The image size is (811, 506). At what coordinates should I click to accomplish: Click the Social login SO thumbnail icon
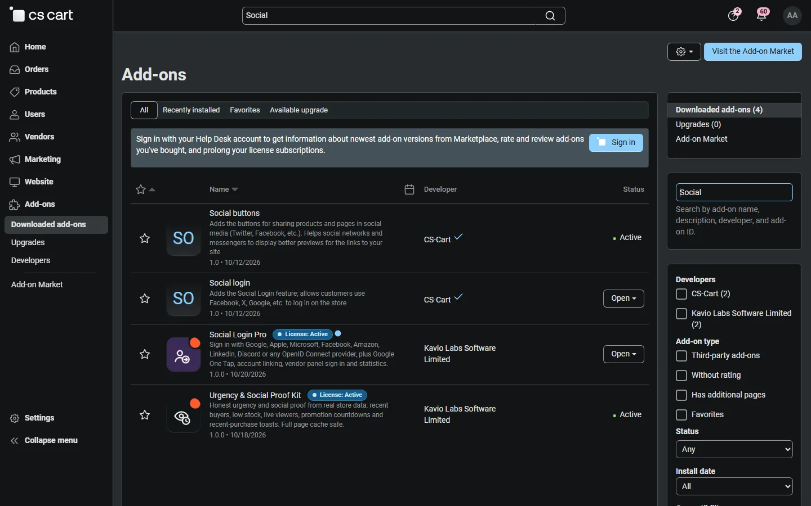tap(184, 299)
